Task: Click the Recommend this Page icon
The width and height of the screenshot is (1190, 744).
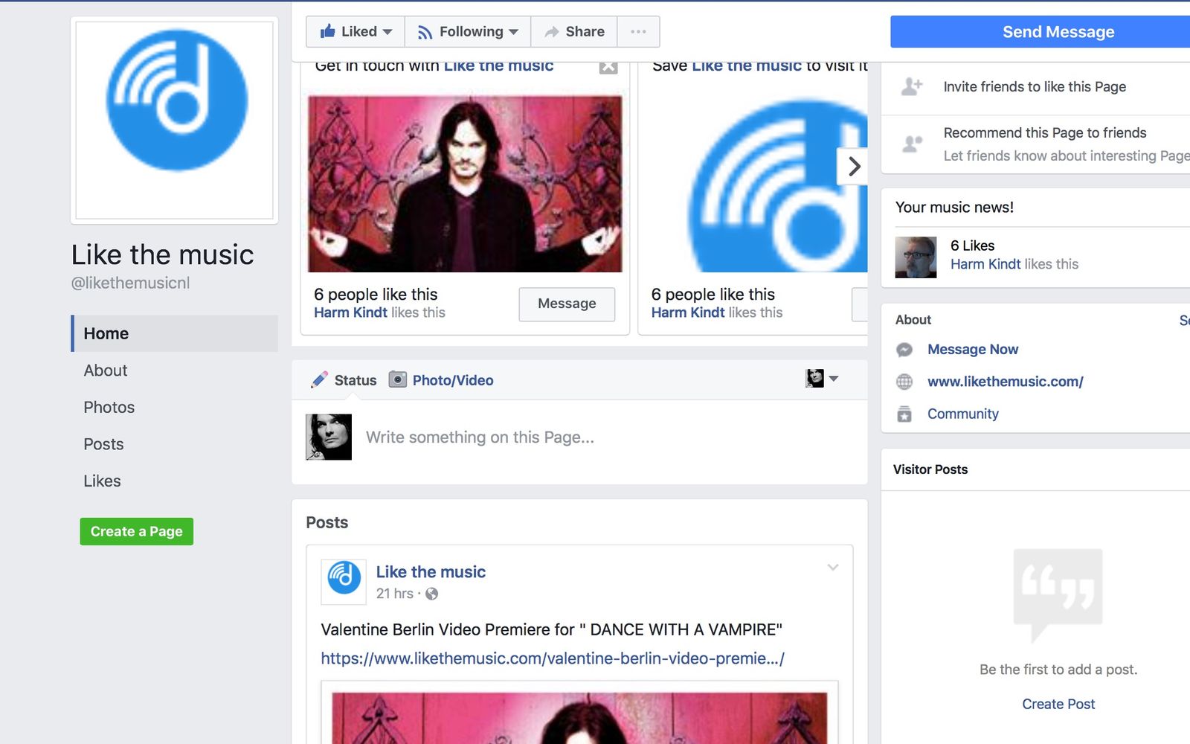Action: [911, 143]
